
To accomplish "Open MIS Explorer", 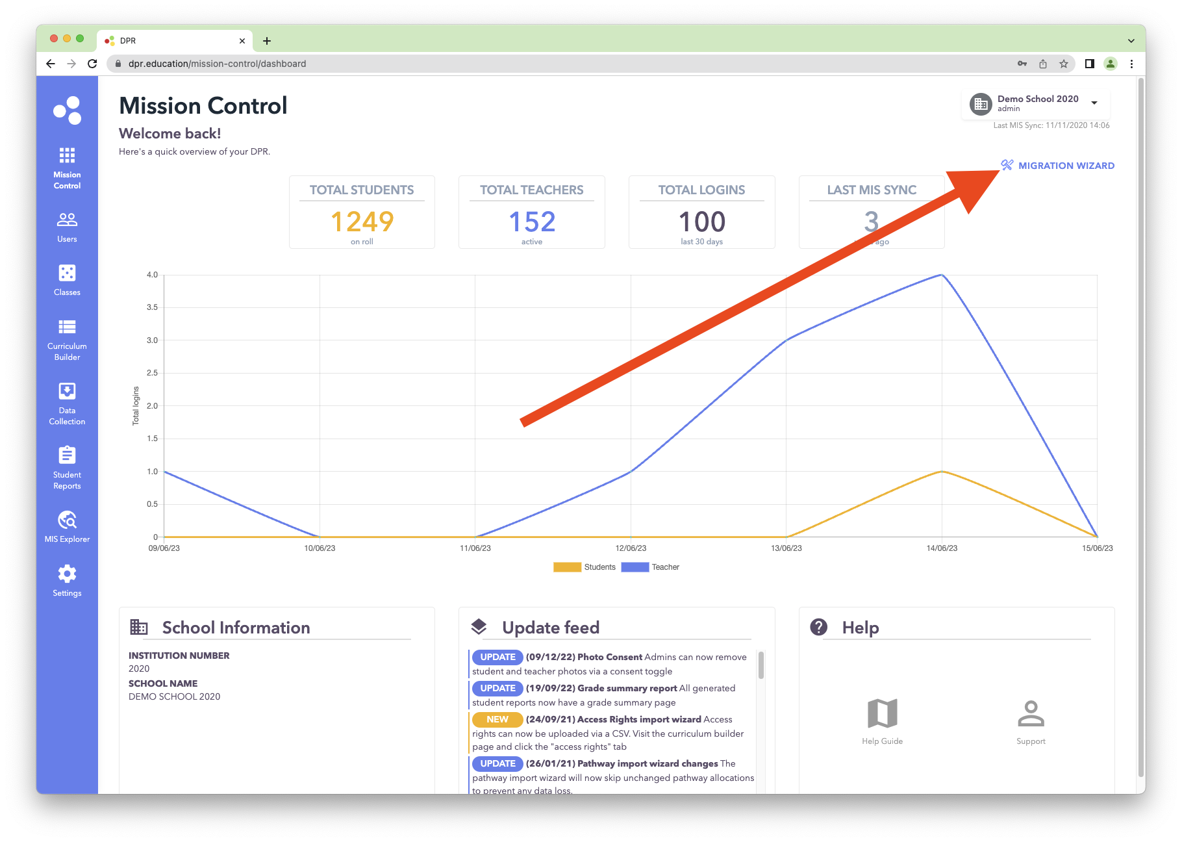I will (66, 525).
